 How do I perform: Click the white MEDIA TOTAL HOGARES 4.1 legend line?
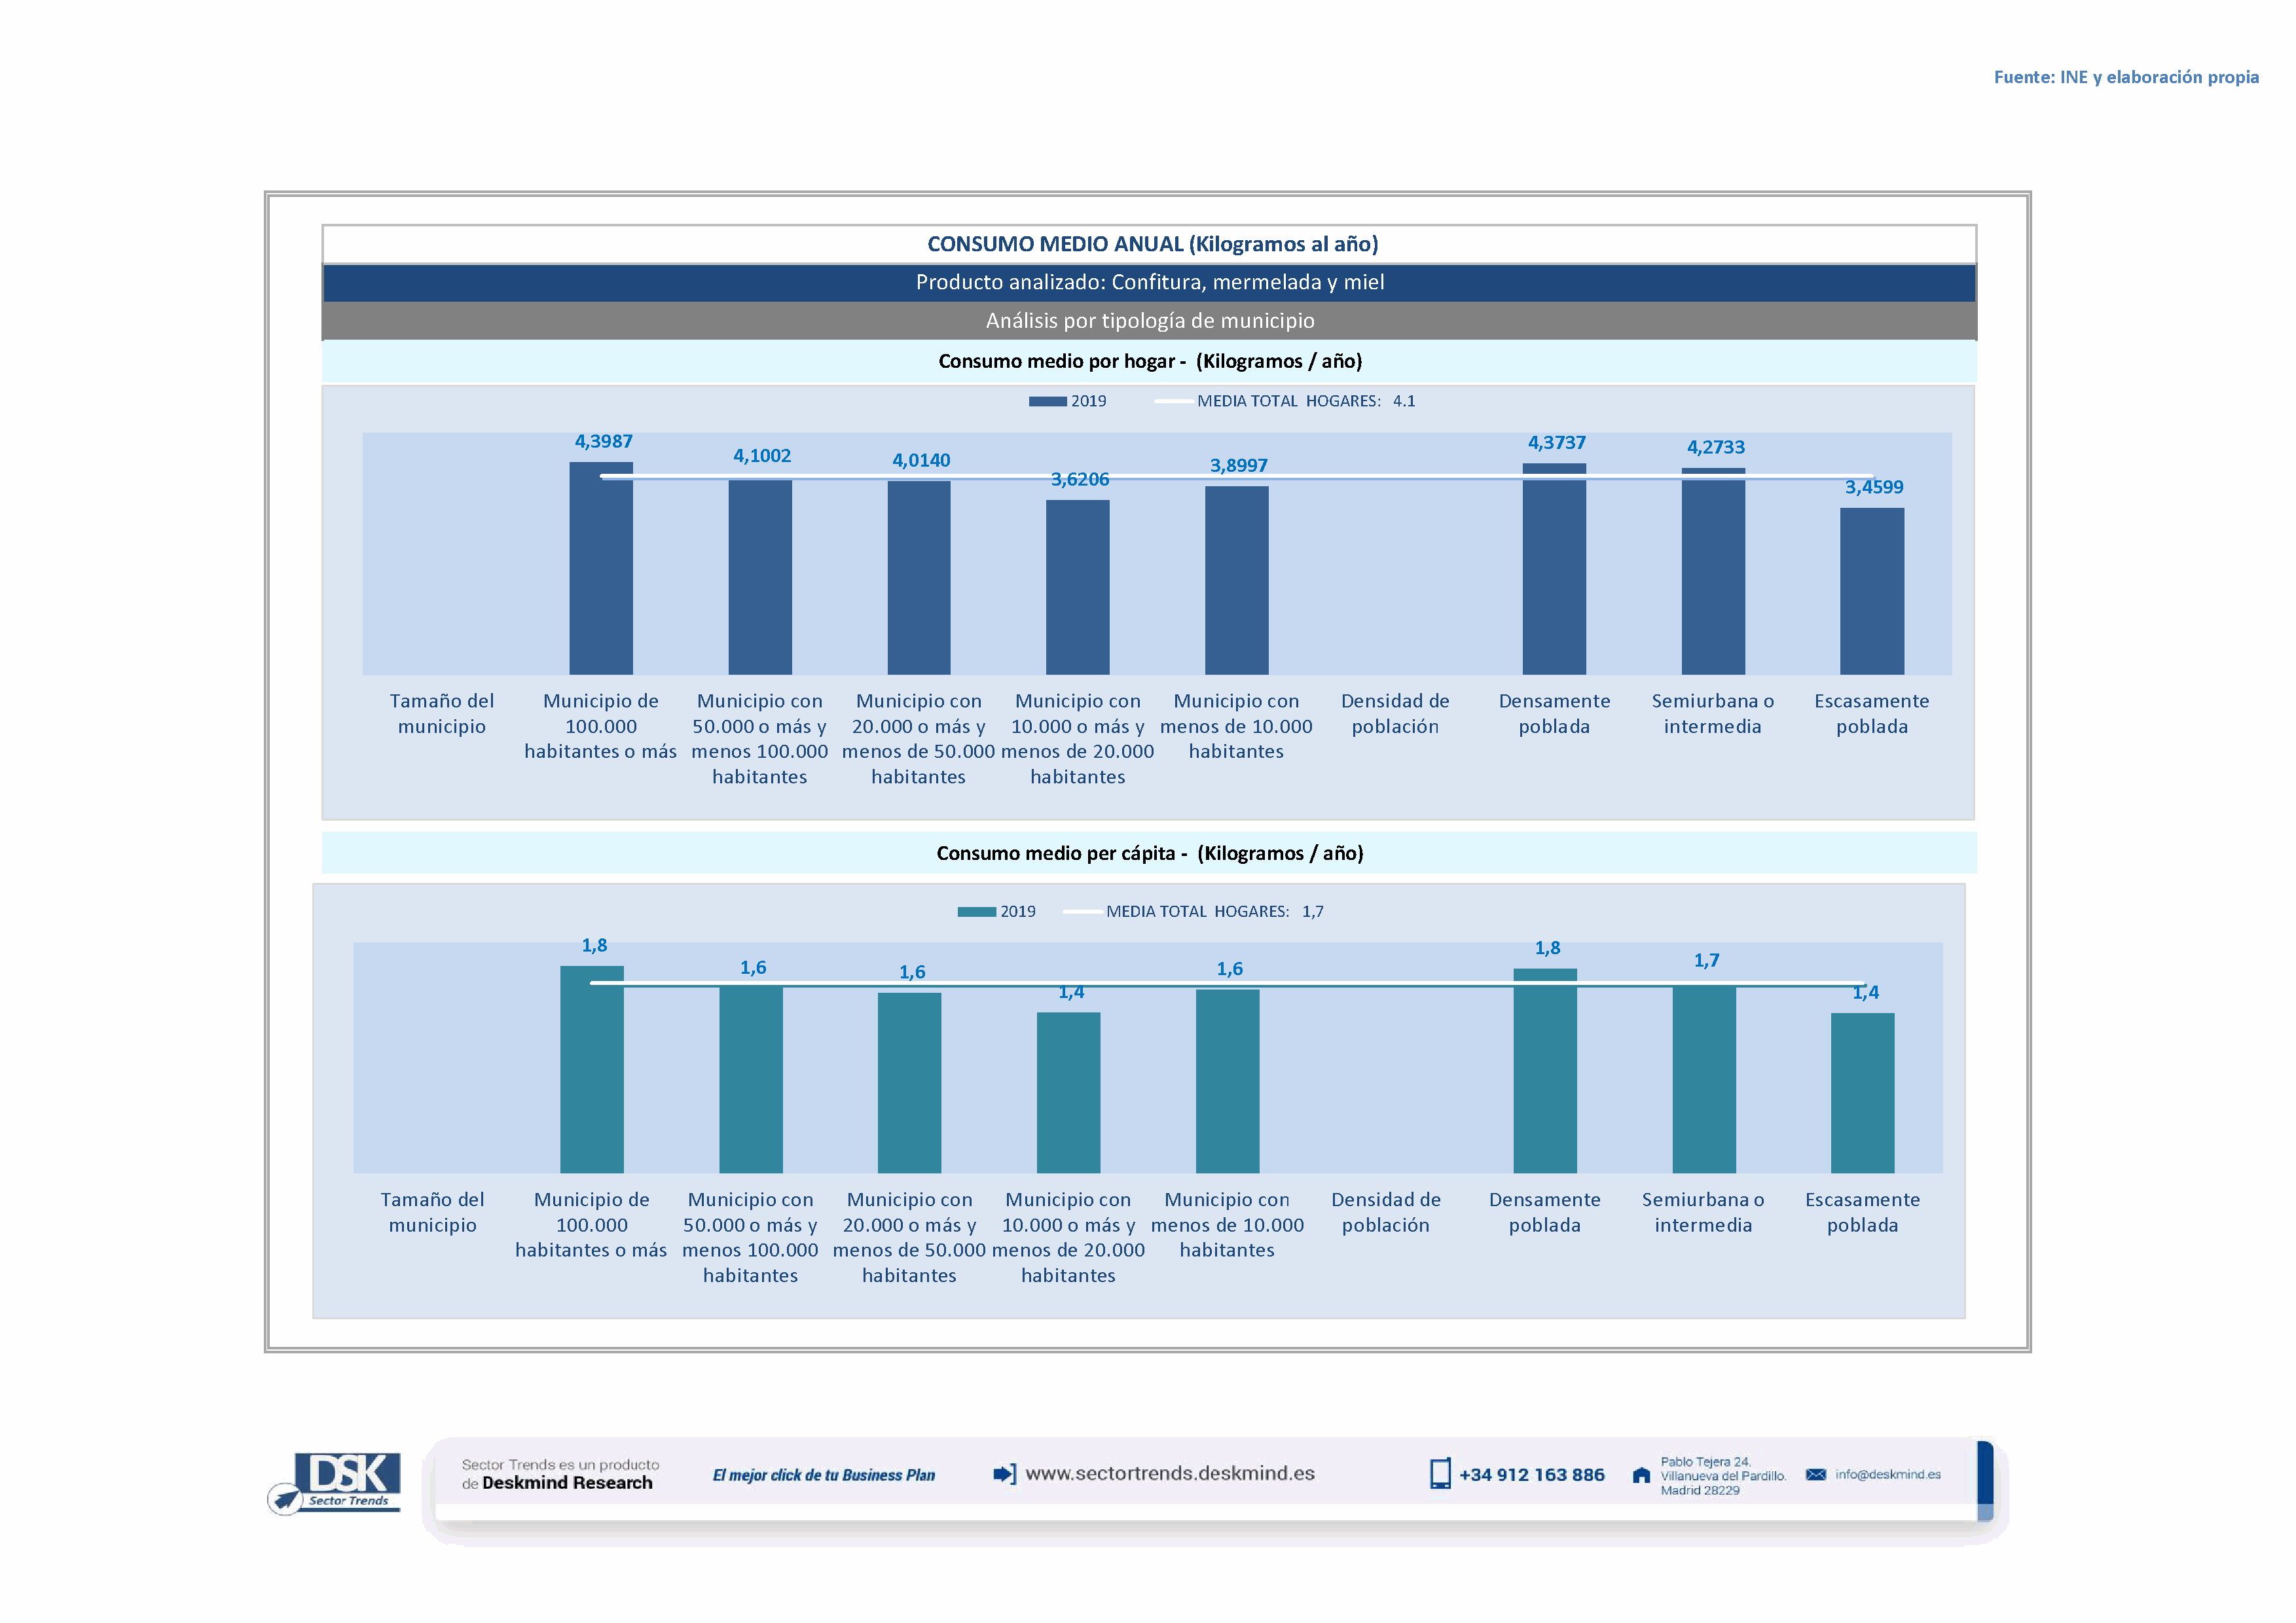1174,402
